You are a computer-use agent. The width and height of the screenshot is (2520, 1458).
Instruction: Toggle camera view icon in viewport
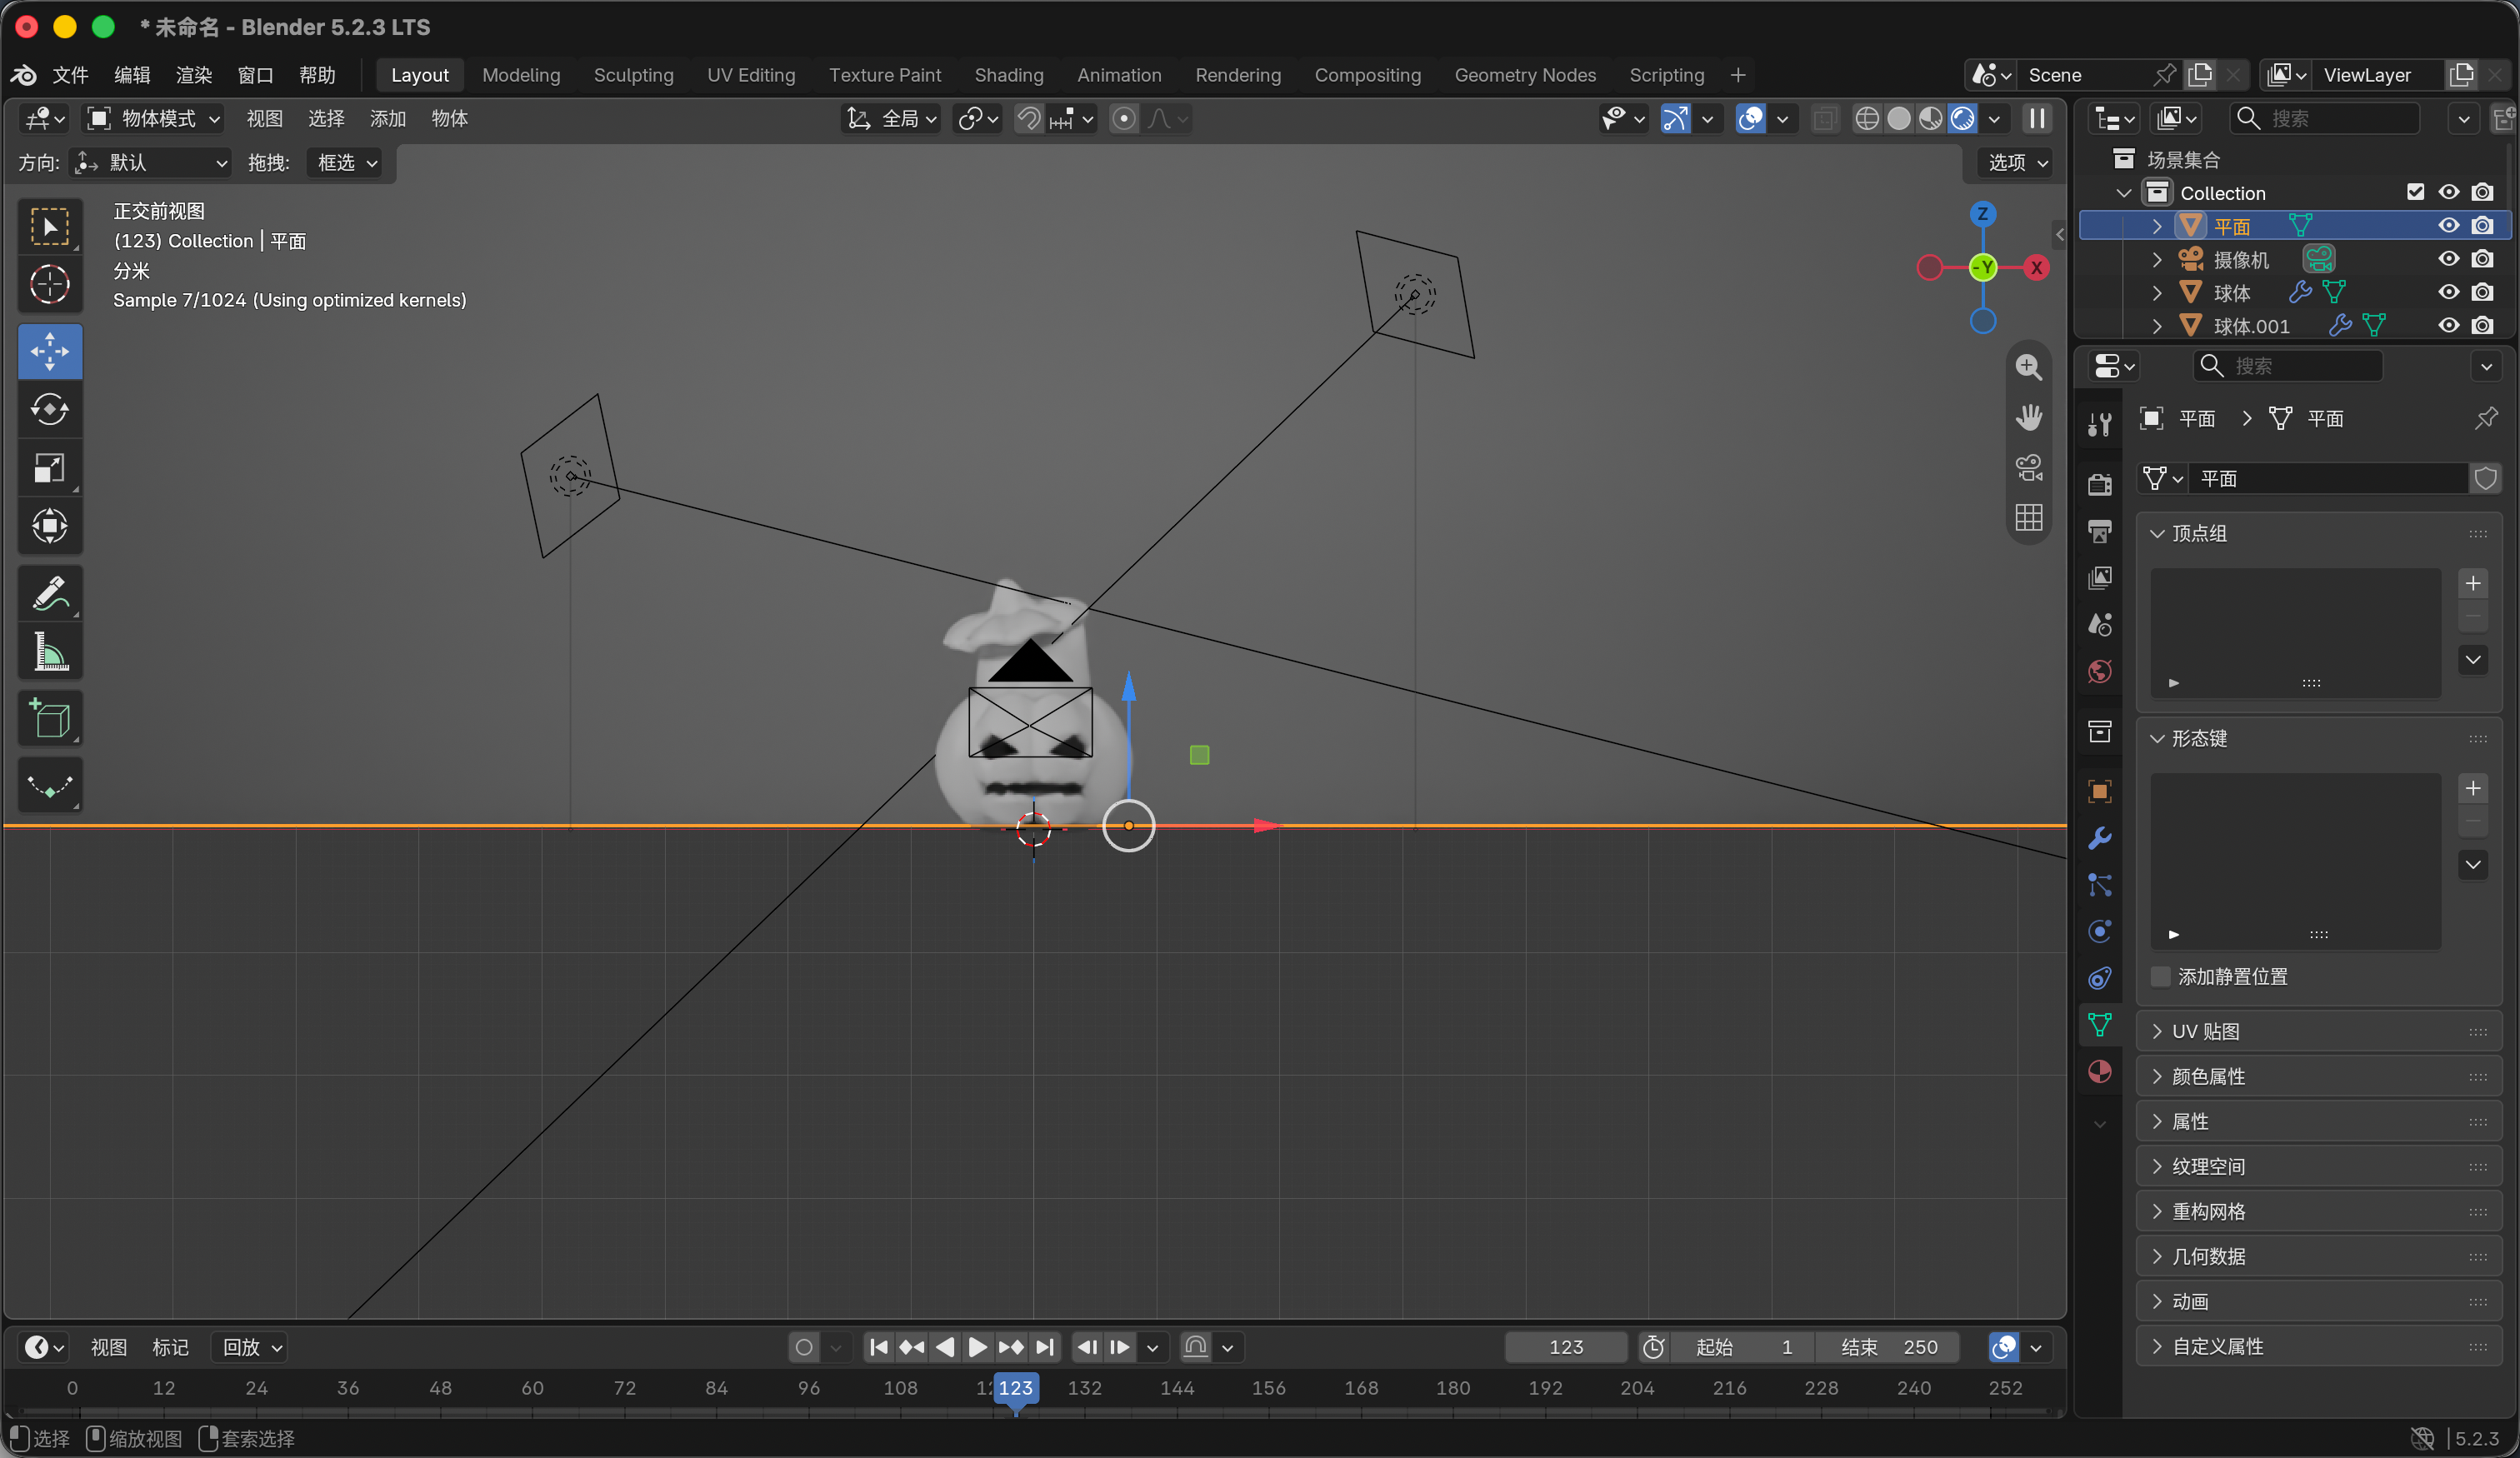[2029, 467]
